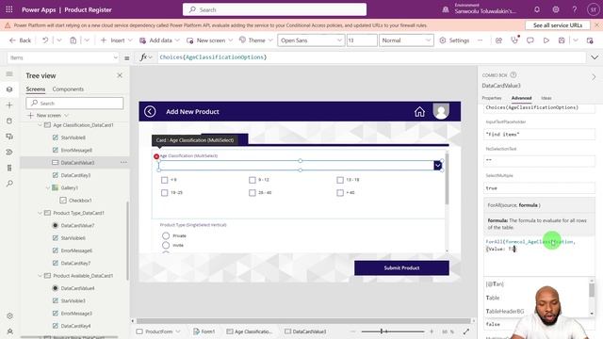Click the Undo icon

click(x=45, y=40)
